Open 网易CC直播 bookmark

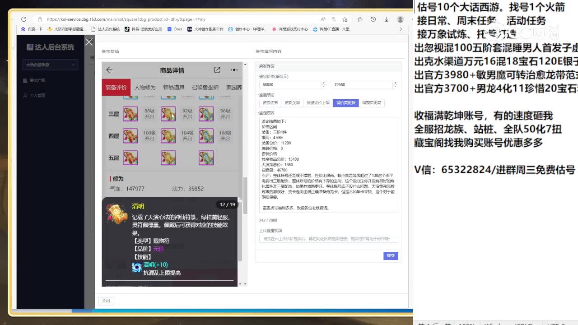[x=332, y=29]
